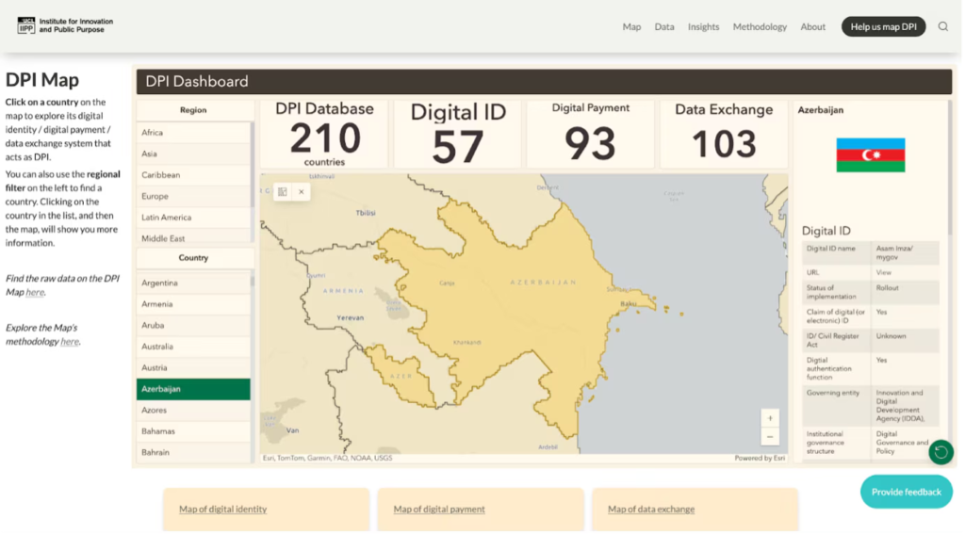Image resolution: width=965 pixels, height=534 pixels.
Task: Click the Azerbaijan flag image
Action: click(870, 155)
